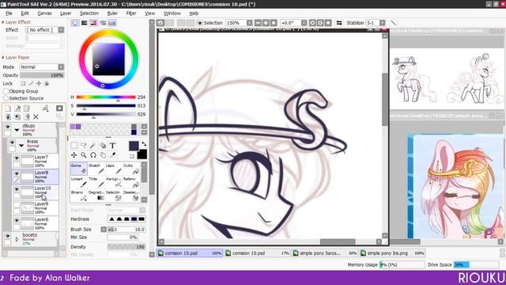Viewport: 506px width, 285px height.
Task: Open the File menu
Action: click(x=9, y=13)
